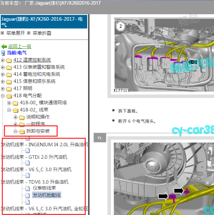Collapse the 418-02_ 线束 node
The width and height of the screenshot is (214, 215).
click(9, 110)
